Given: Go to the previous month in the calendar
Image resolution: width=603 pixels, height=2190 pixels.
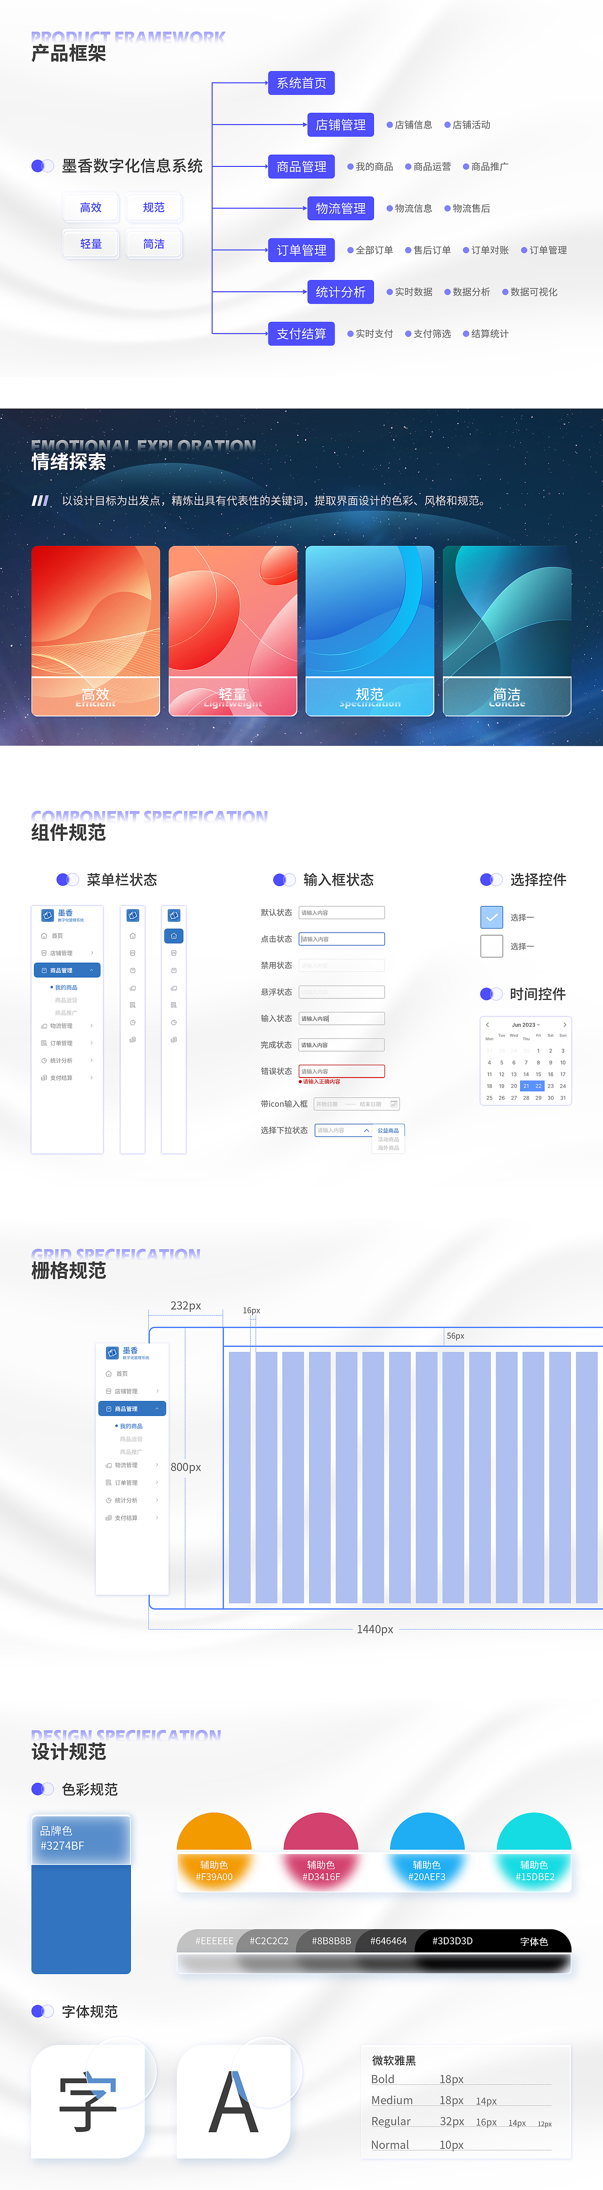Looking at the screenshot, I should point(488,1024).
